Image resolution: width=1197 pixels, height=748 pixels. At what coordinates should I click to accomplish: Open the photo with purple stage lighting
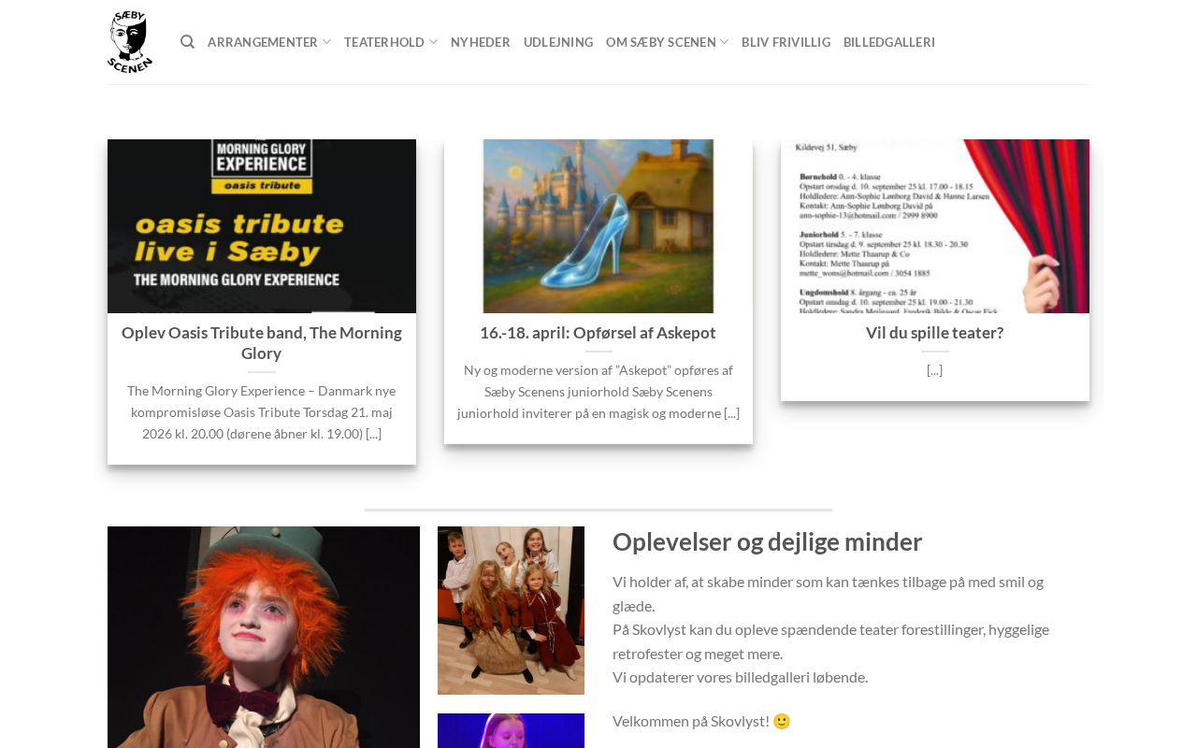tap(511, 730)
